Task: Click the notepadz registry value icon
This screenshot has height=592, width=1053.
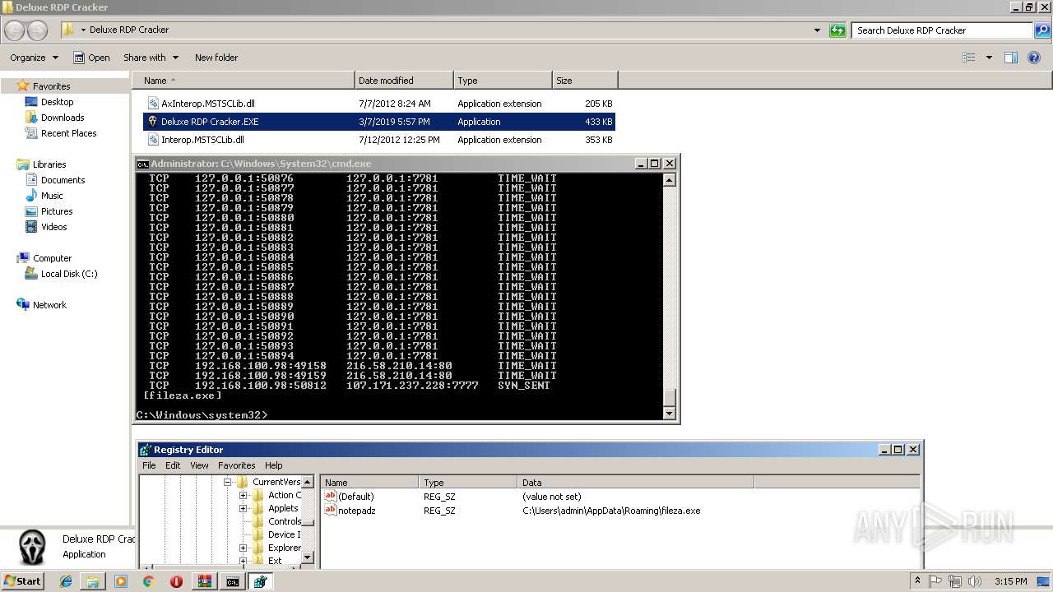Action: [x=331, y=511]
